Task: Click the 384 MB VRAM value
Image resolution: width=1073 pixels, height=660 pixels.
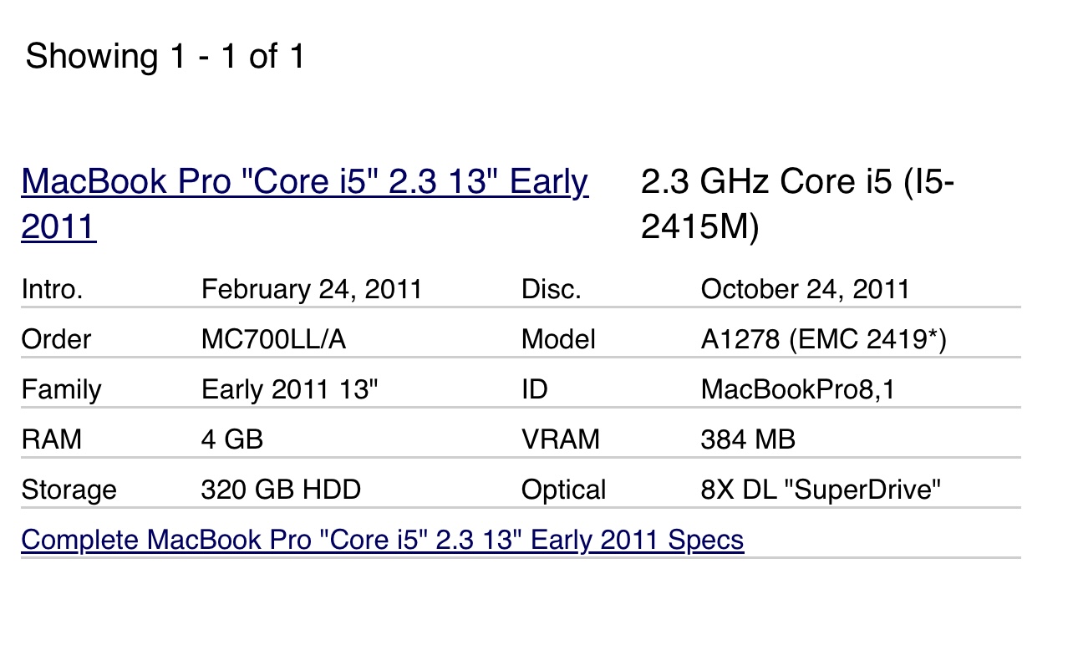Action: click(748, 439)
